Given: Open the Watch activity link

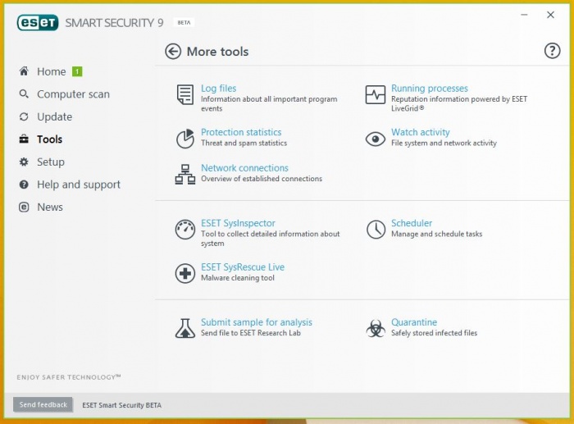Looking at the screenshot, I should (420, 132).
